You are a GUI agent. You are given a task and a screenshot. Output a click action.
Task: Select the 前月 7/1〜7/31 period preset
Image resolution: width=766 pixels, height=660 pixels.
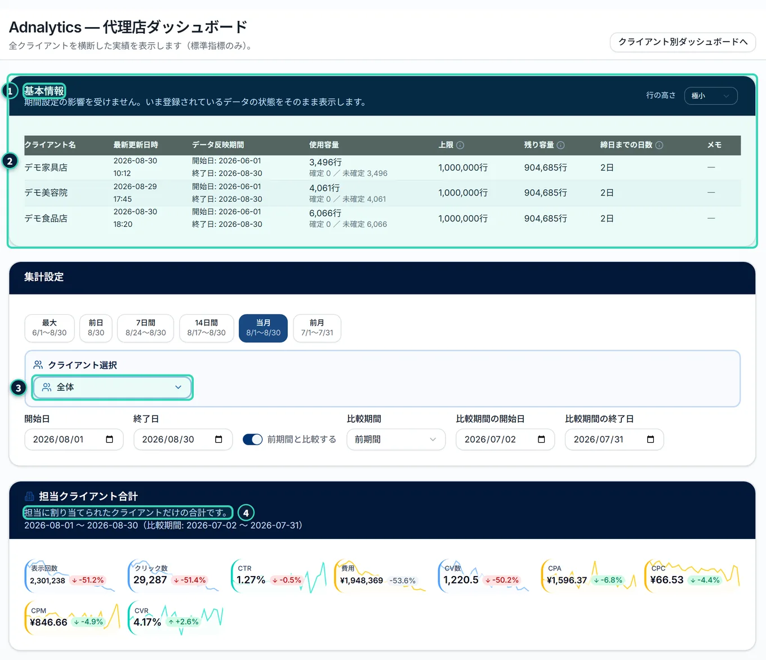tap(317, 328)
